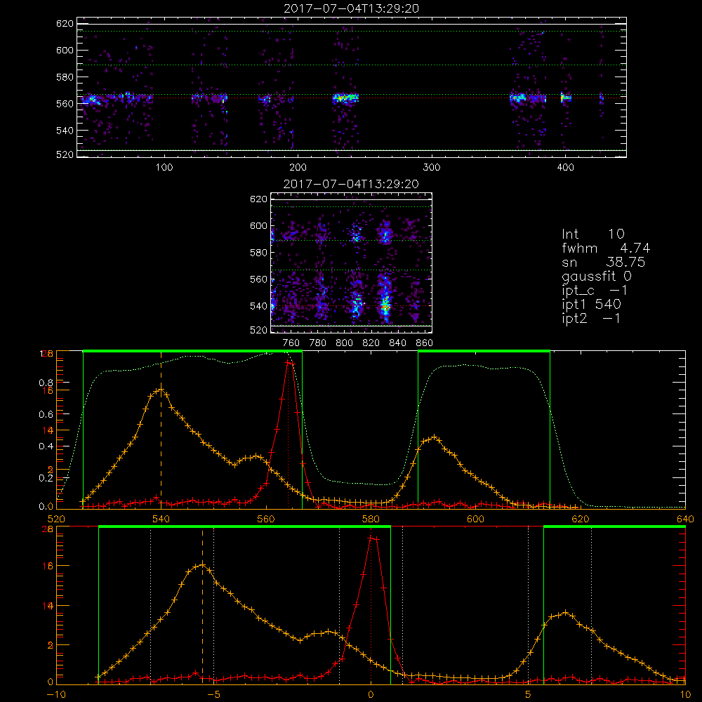Click the top spectrogram title 2017-07-04T13:29:20
This screenshot has width=702, height=702.
pos(351,8)
